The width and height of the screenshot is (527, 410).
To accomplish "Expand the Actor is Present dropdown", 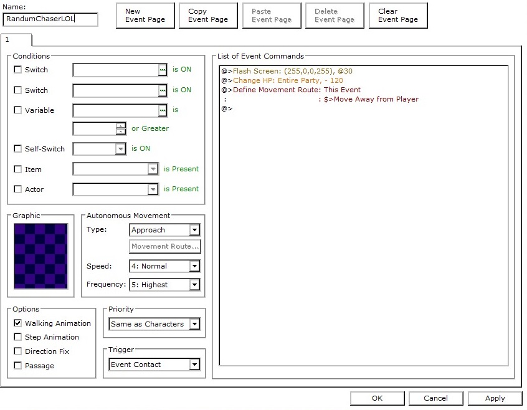I will pyautogui.click(x=153, y=189).
